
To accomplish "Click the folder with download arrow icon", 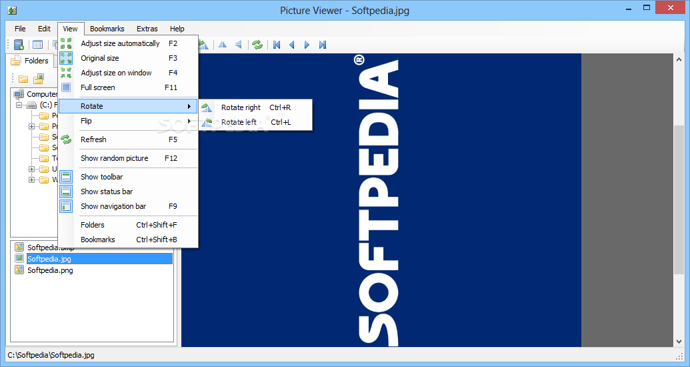I will tap(39, 79).
